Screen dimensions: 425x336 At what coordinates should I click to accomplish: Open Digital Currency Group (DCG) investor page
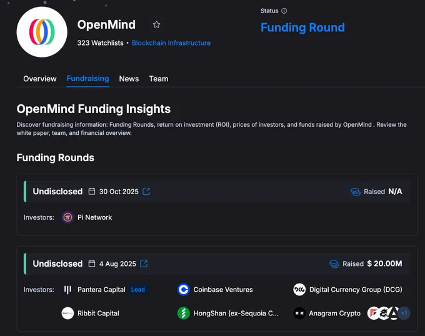[x=356, y=290]
